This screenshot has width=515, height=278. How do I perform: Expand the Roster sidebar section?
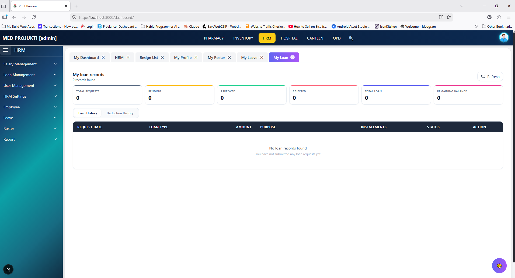point(30,129)
